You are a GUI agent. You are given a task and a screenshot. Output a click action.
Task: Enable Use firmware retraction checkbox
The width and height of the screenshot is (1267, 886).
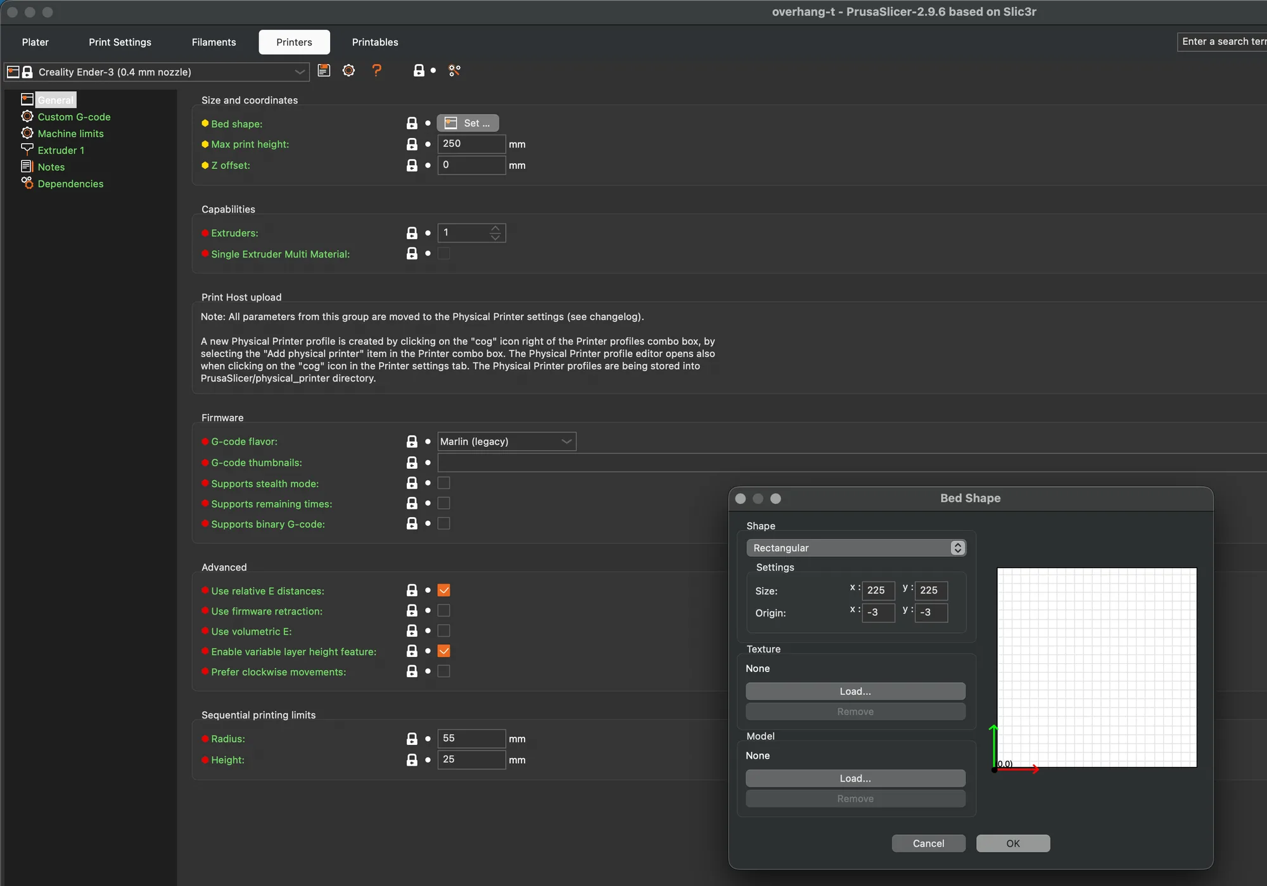pyautogui.click(x=444, y=611)
